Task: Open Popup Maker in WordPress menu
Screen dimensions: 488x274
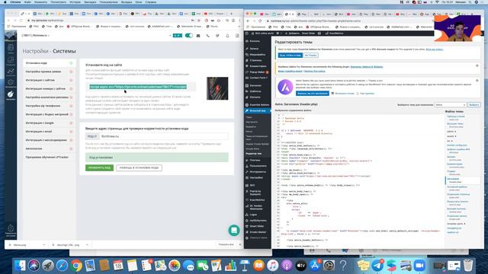Action: tap(257, 72)
